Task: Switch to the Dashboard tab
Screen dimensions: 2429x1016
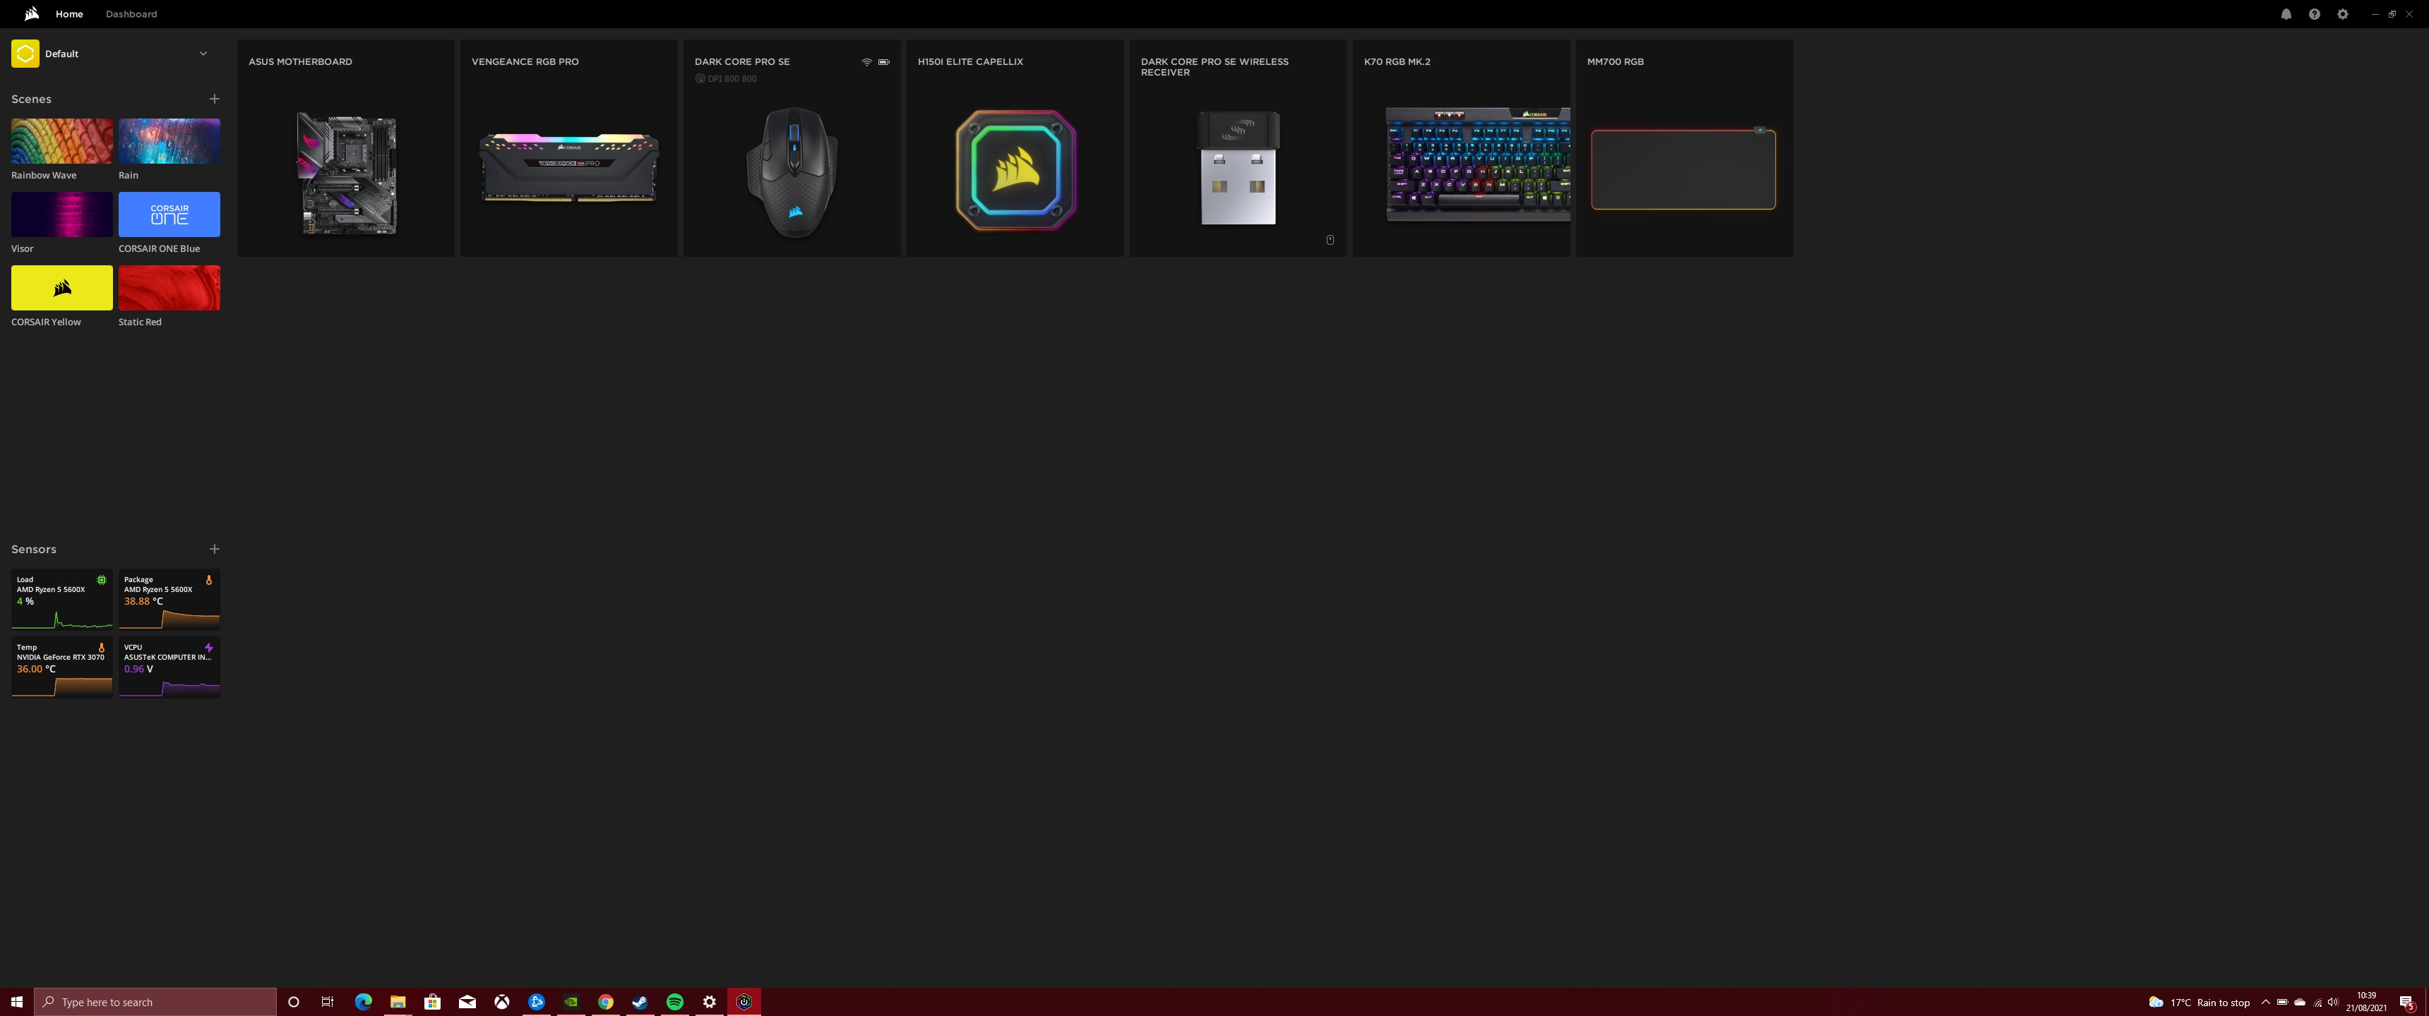Action: (x=131, y=14)
